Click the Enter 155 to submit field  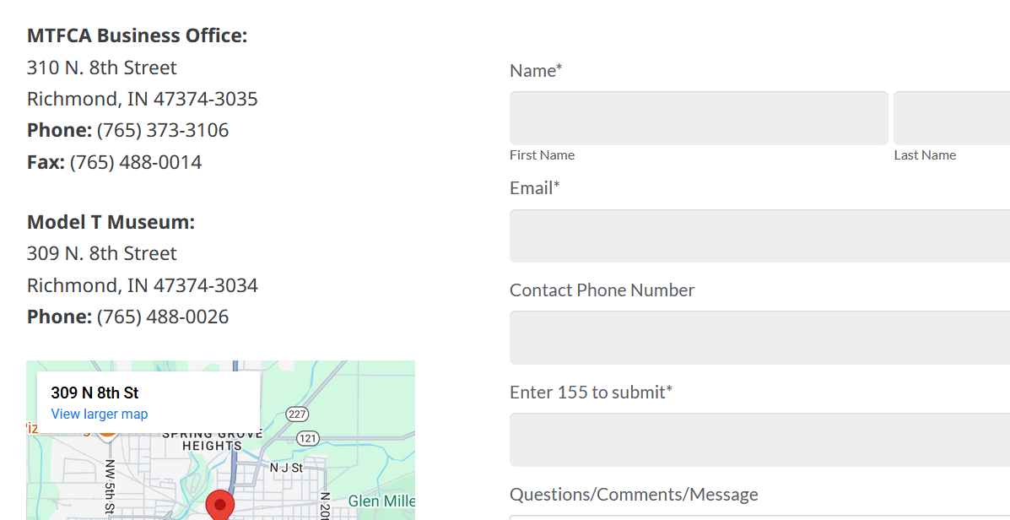point(759,440)
